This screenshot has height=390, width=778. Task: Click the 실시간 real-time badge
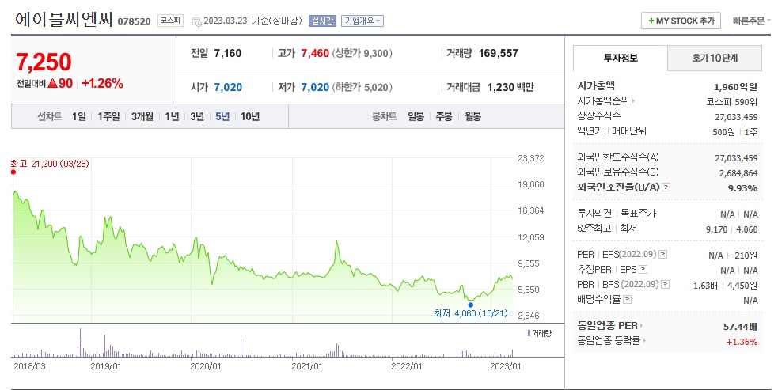(322, 21)
